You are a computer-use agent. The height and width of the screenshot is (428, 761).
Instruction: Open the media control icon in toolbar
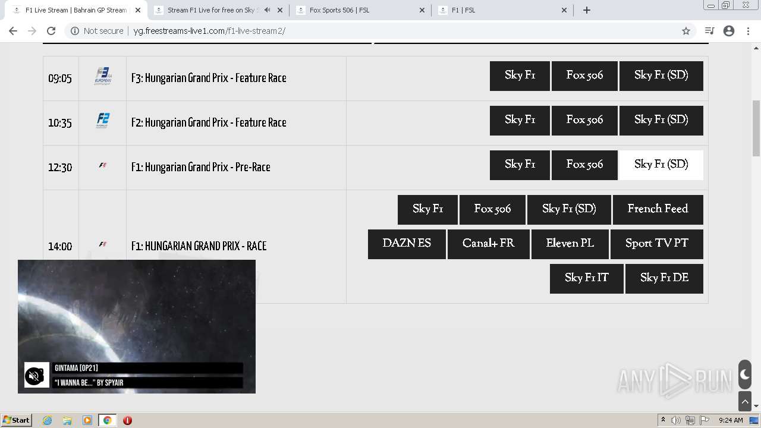pos(709,31)
